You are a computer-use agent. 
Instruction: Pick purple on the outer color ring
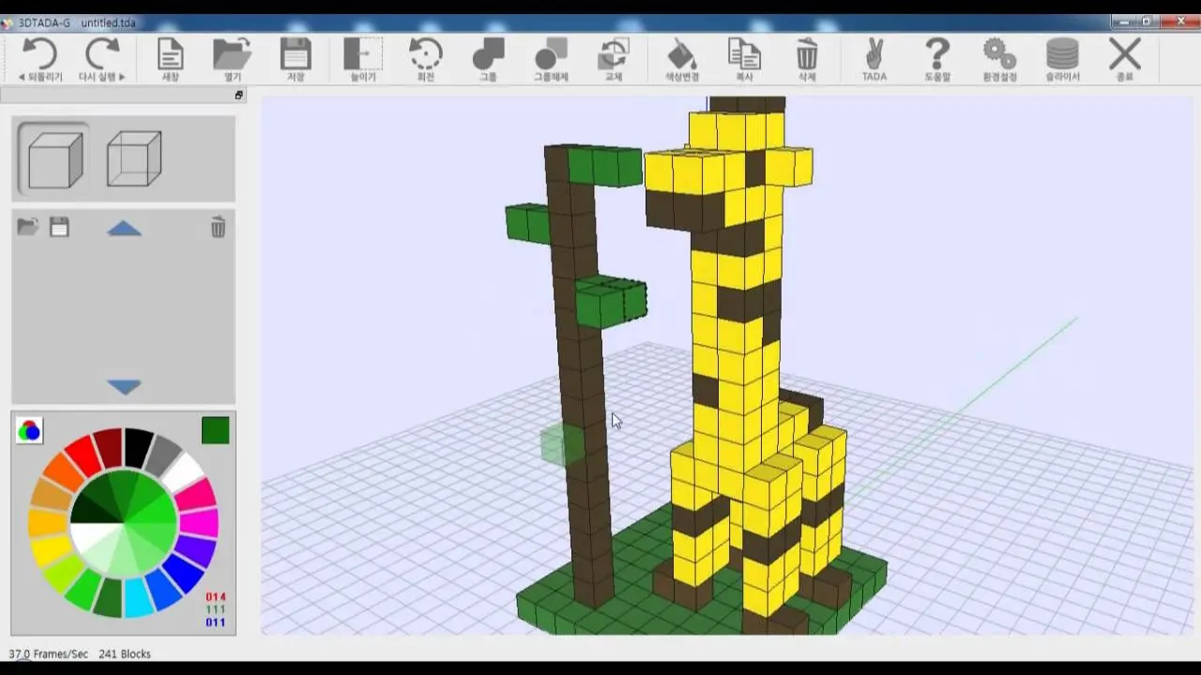pyautogui.click(x=195, y=551)
